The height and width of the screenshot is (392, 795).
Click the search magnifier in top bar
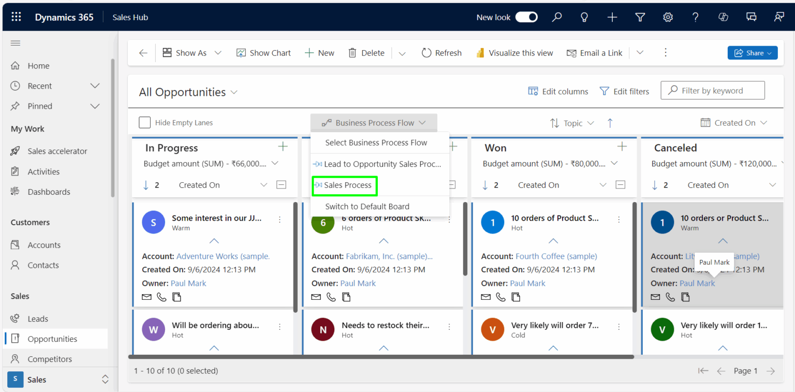tap(557, 17)
